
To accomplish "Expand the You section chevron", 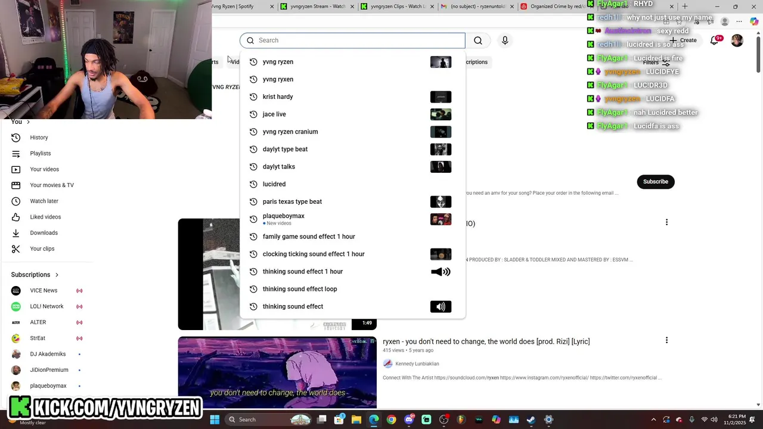I will (28, 122).
